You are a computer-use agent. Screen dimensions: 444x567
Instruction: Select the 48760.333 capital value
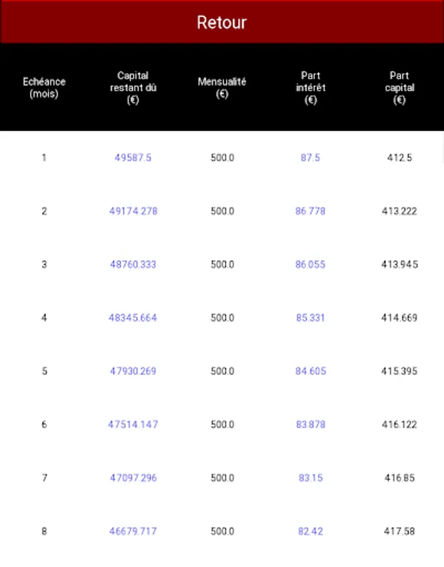click(x=133, y=265)
